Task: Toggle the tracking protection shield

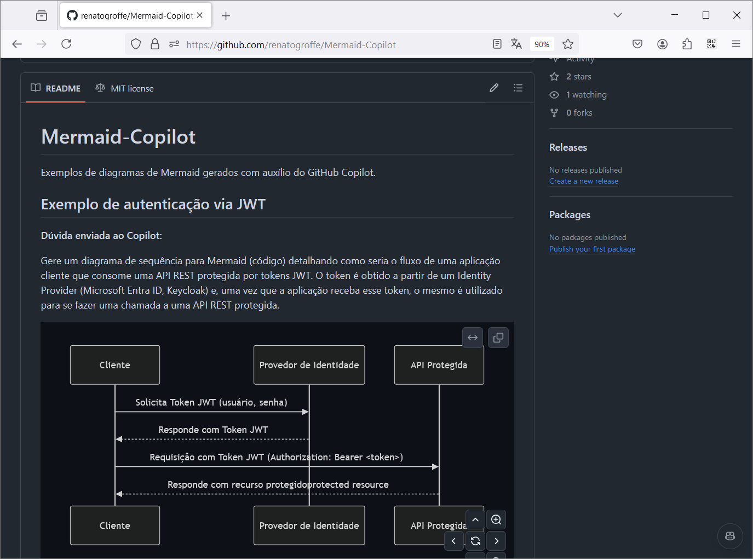Action: [x=135, y=43]
